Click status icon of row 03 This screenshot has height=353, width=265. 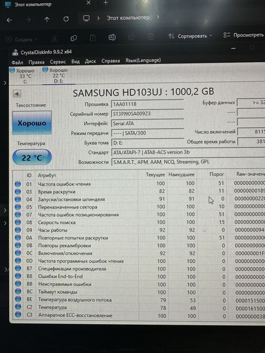18,192
